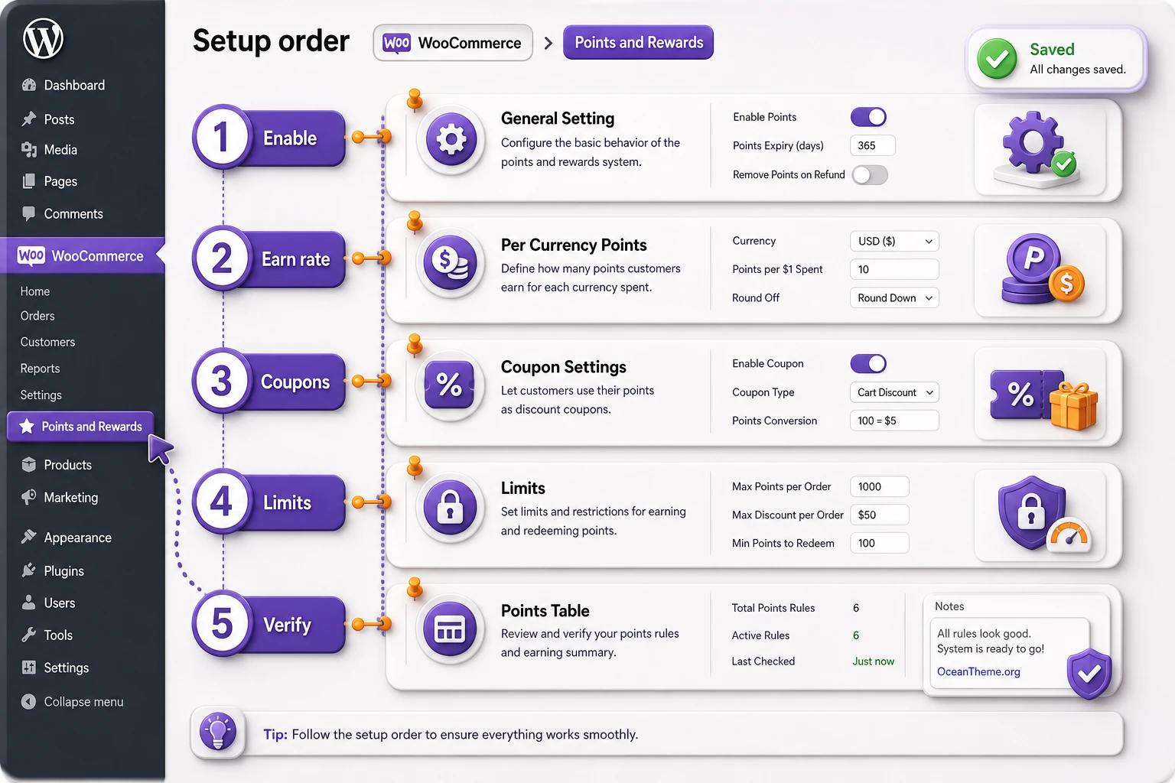Open the OceanTheme.org link
Screen dimensions: 1175x783
(978, 671)
